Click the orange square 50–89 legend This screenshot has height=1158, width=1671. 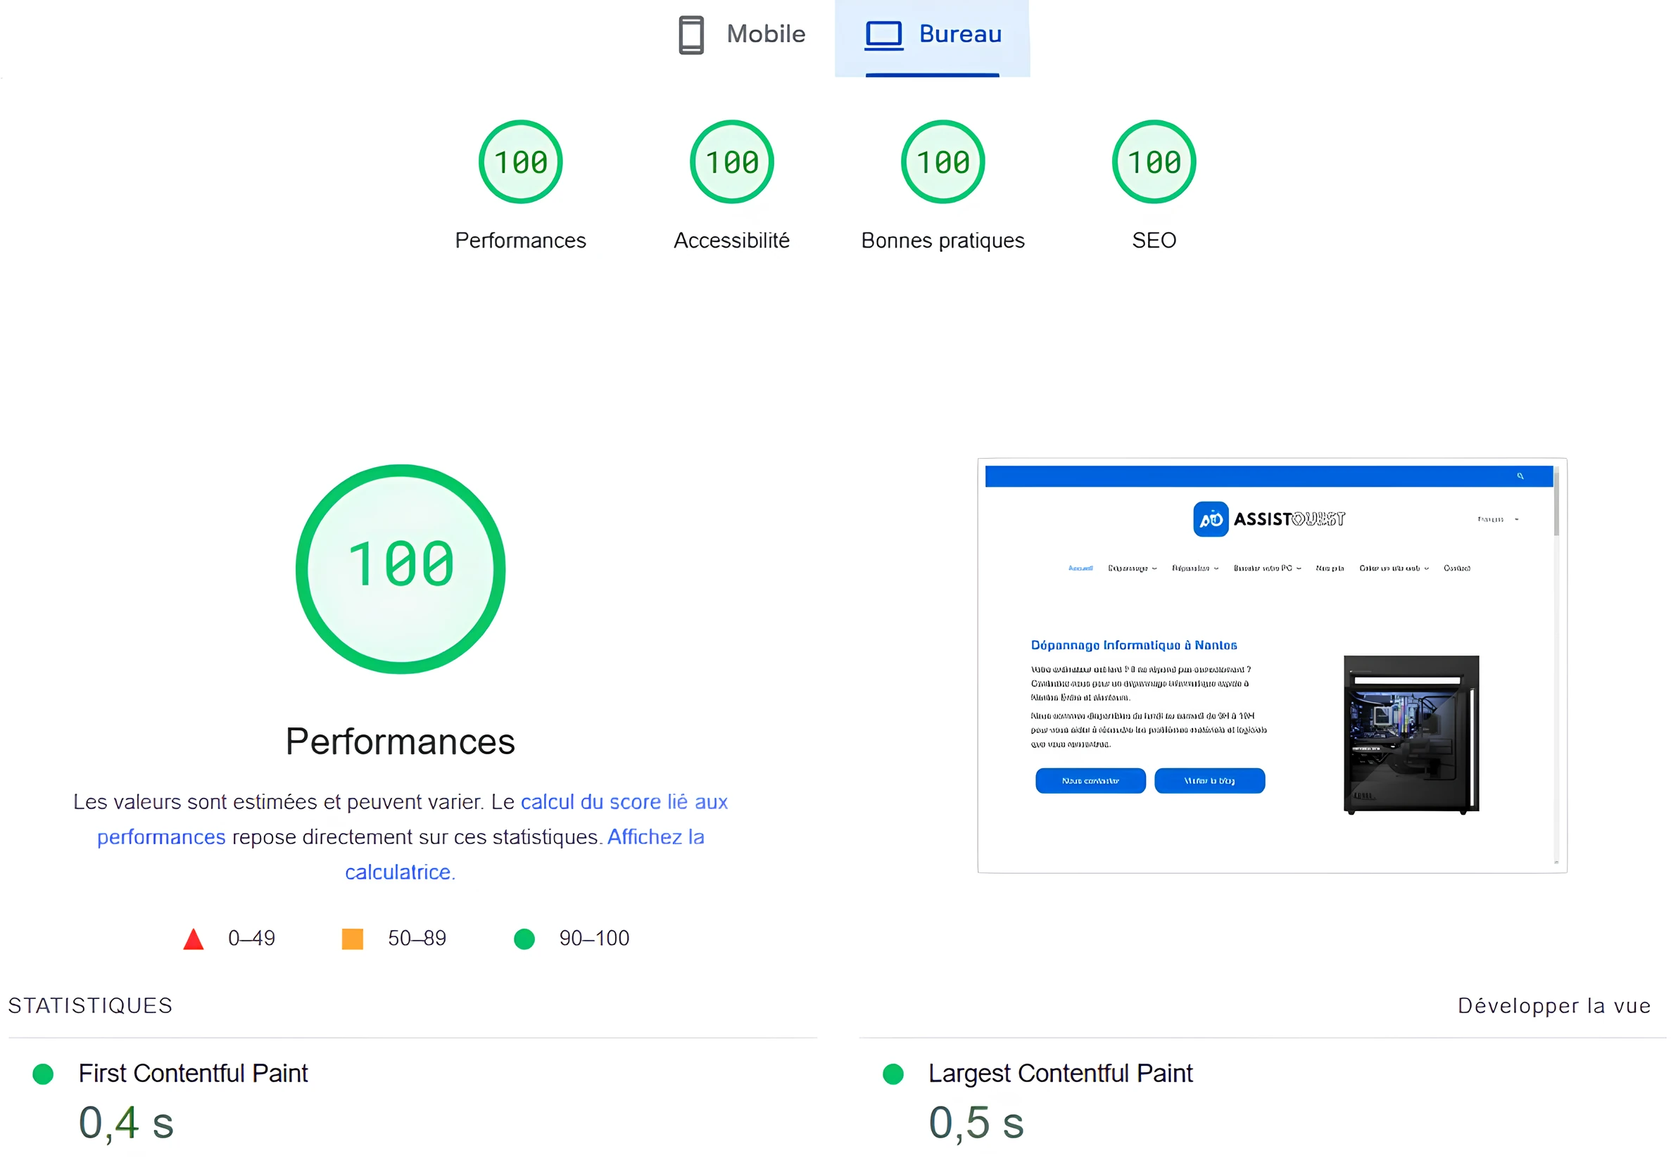coord(352,939)
